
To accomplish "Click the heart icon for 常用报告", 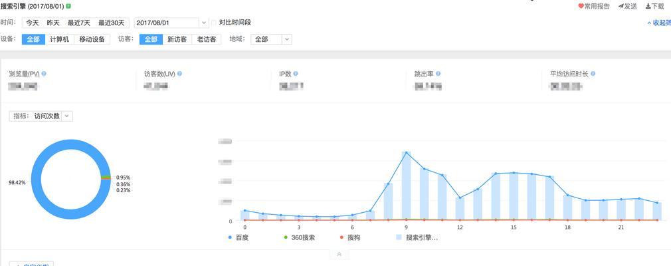I will click(581, 6).
